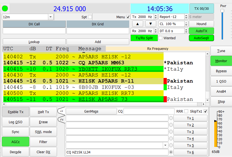
Task: Click the DX Call input field
Action: click(34, 31)
